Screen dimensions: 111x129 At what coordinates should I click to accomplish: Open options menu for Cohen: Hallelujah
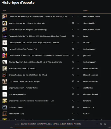(78, 30)
